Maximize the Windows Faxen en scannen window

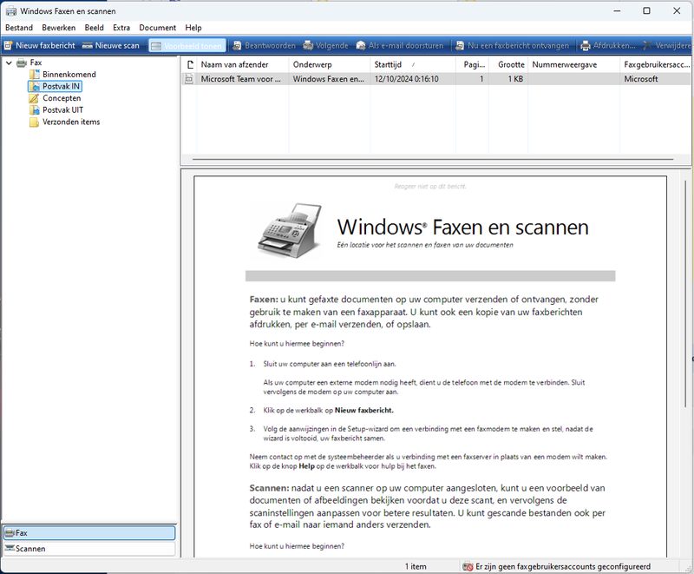coord(646,10)
